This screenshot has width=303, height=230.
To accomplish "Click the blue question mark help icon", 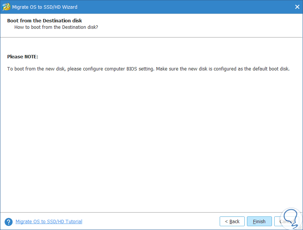I will 8,222.
